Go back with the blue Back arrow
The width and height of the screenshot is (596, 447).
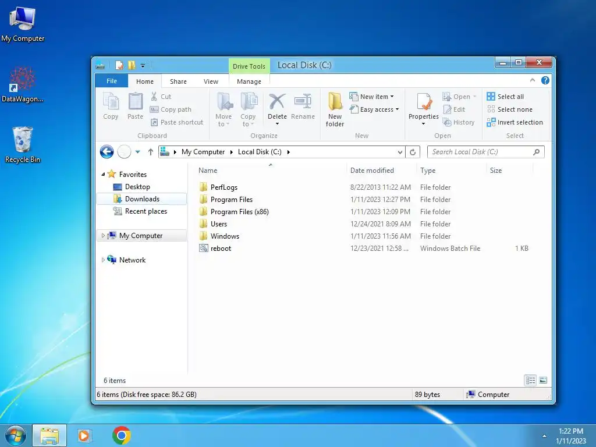(107, 152)
